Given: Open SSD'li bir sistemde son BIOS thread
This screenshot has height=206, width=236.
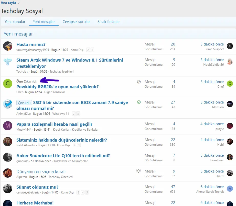Looking at the screenshot, I should pyautogui.click(x=72, y=105).
